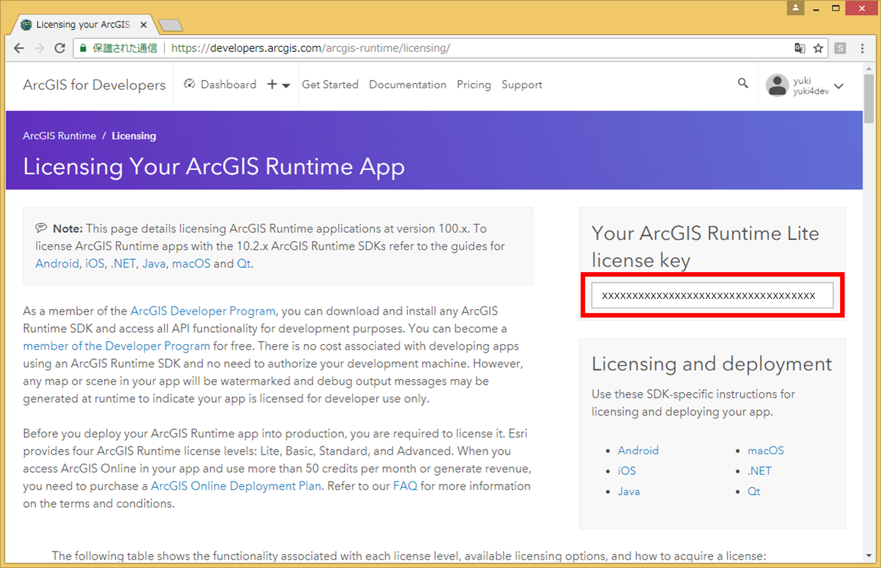The height and width of the screenshot is (568, 881).
Task: Click the page vertical scrollbar thumb
Action: (x=868, y=98)
